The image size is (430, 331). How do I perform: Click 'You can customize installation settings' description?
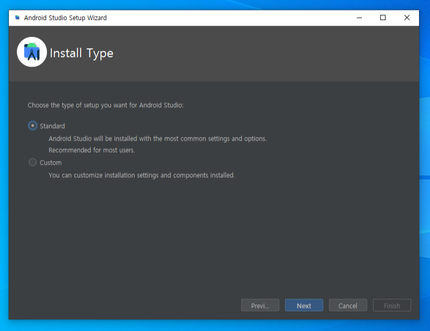142,176
